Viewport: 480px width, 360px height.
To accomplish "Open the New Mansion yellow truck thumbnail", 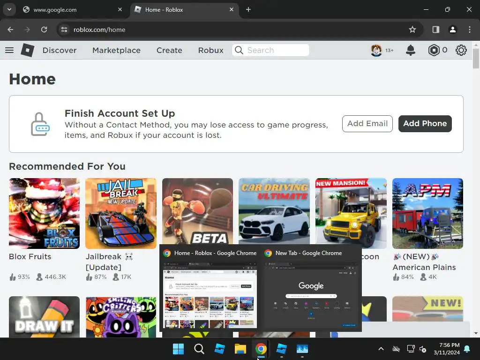I will coord(351,213).
